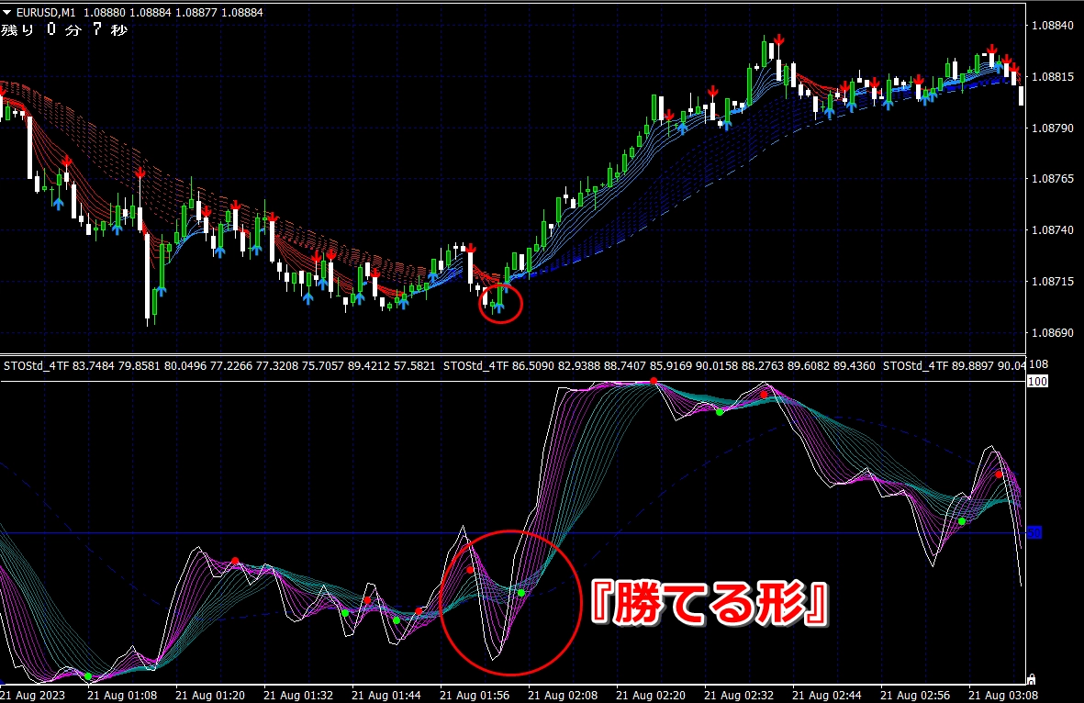Viewport: 1084px width, 703px height.
Task: Click the '21 Aug 01:08' time axis label
Action: pos(122,695)
